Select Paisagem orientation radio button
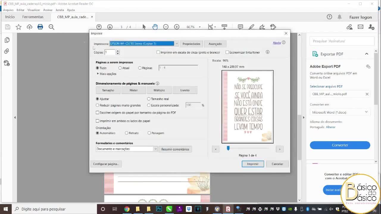This screenshot has height=214, width=381. pyautogui.click(x=149, y=133)
